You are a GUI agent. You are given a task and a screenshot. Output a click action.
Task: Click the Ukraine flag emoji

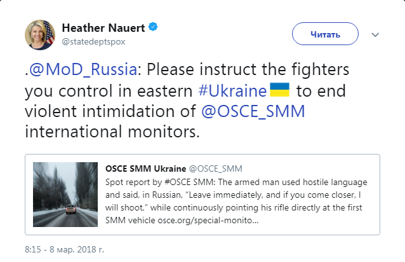(279, 90)
